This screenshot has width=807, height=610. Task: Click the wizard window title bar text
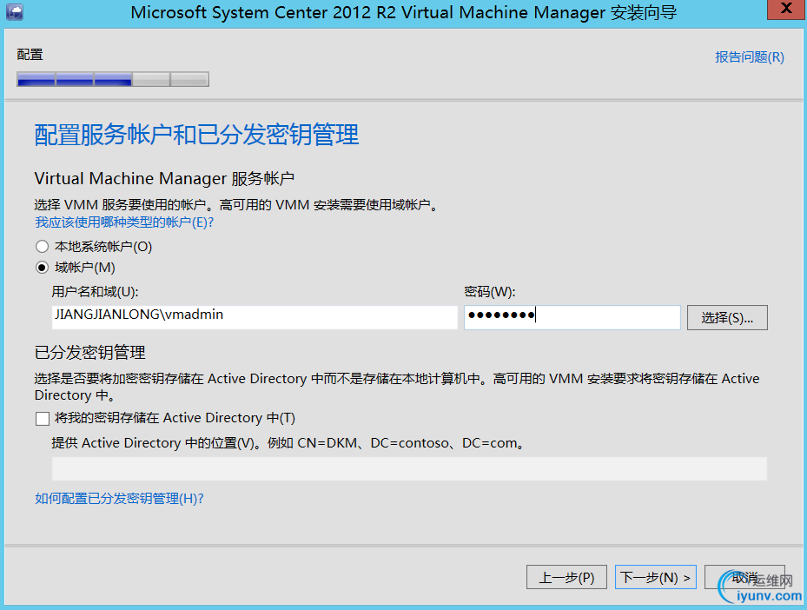[x=403, y=12]
